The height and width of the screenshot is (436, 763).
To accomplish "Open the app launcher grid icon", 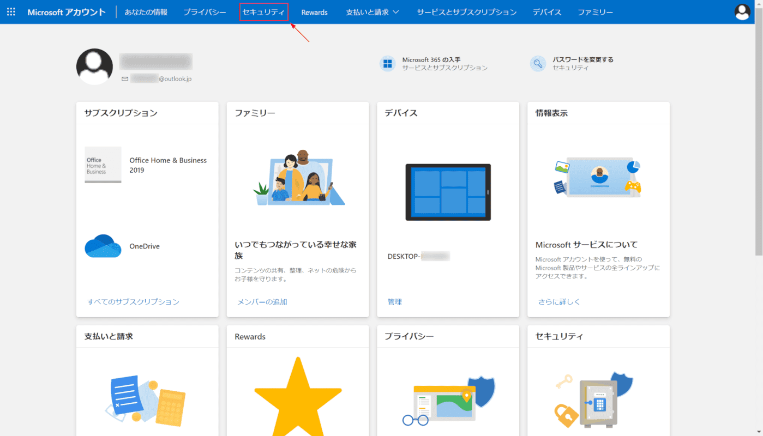I will pos(11,12).
